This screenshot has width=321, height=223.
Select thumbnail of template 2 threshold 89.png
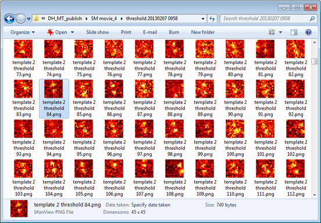205,89
